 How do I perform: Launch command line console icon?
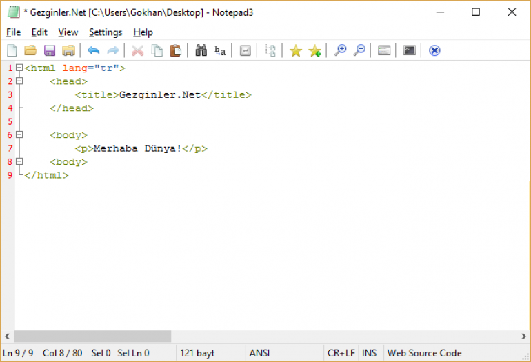(x=410, y=50)
